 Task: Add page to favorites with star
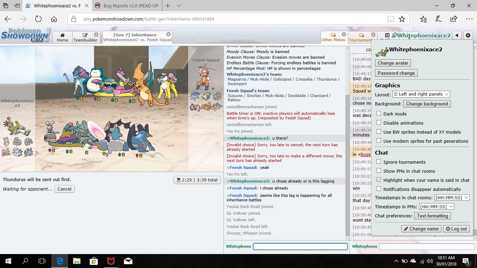402,19
